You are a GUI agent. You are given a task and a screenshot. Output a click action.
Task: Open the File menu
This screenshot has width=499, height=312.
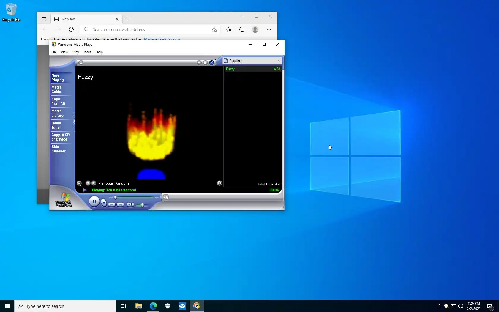pos(54,52)
